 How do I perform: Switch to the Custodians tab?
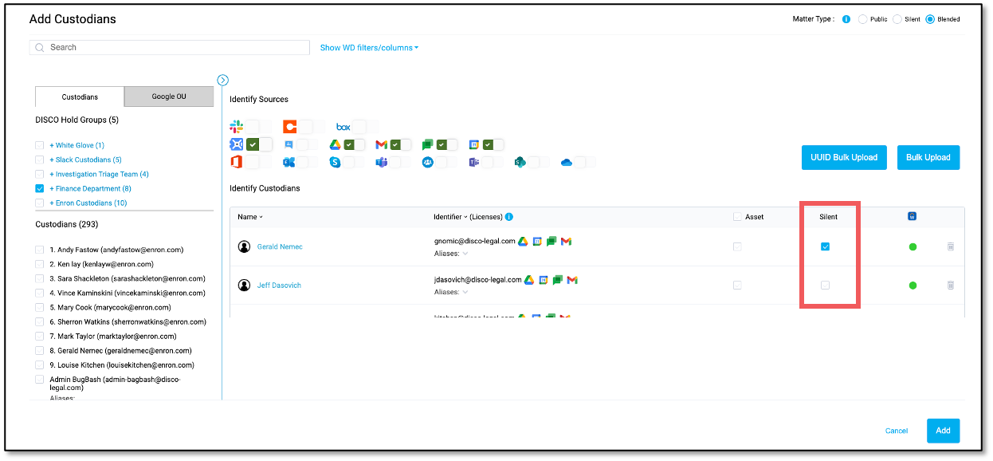pos(80,97)
